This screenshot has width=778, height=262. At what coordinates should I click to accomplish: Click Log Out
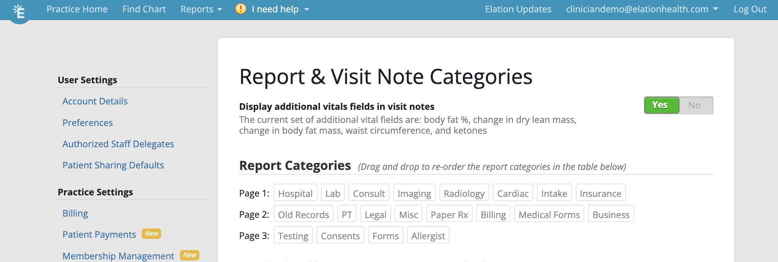[749, 9]
